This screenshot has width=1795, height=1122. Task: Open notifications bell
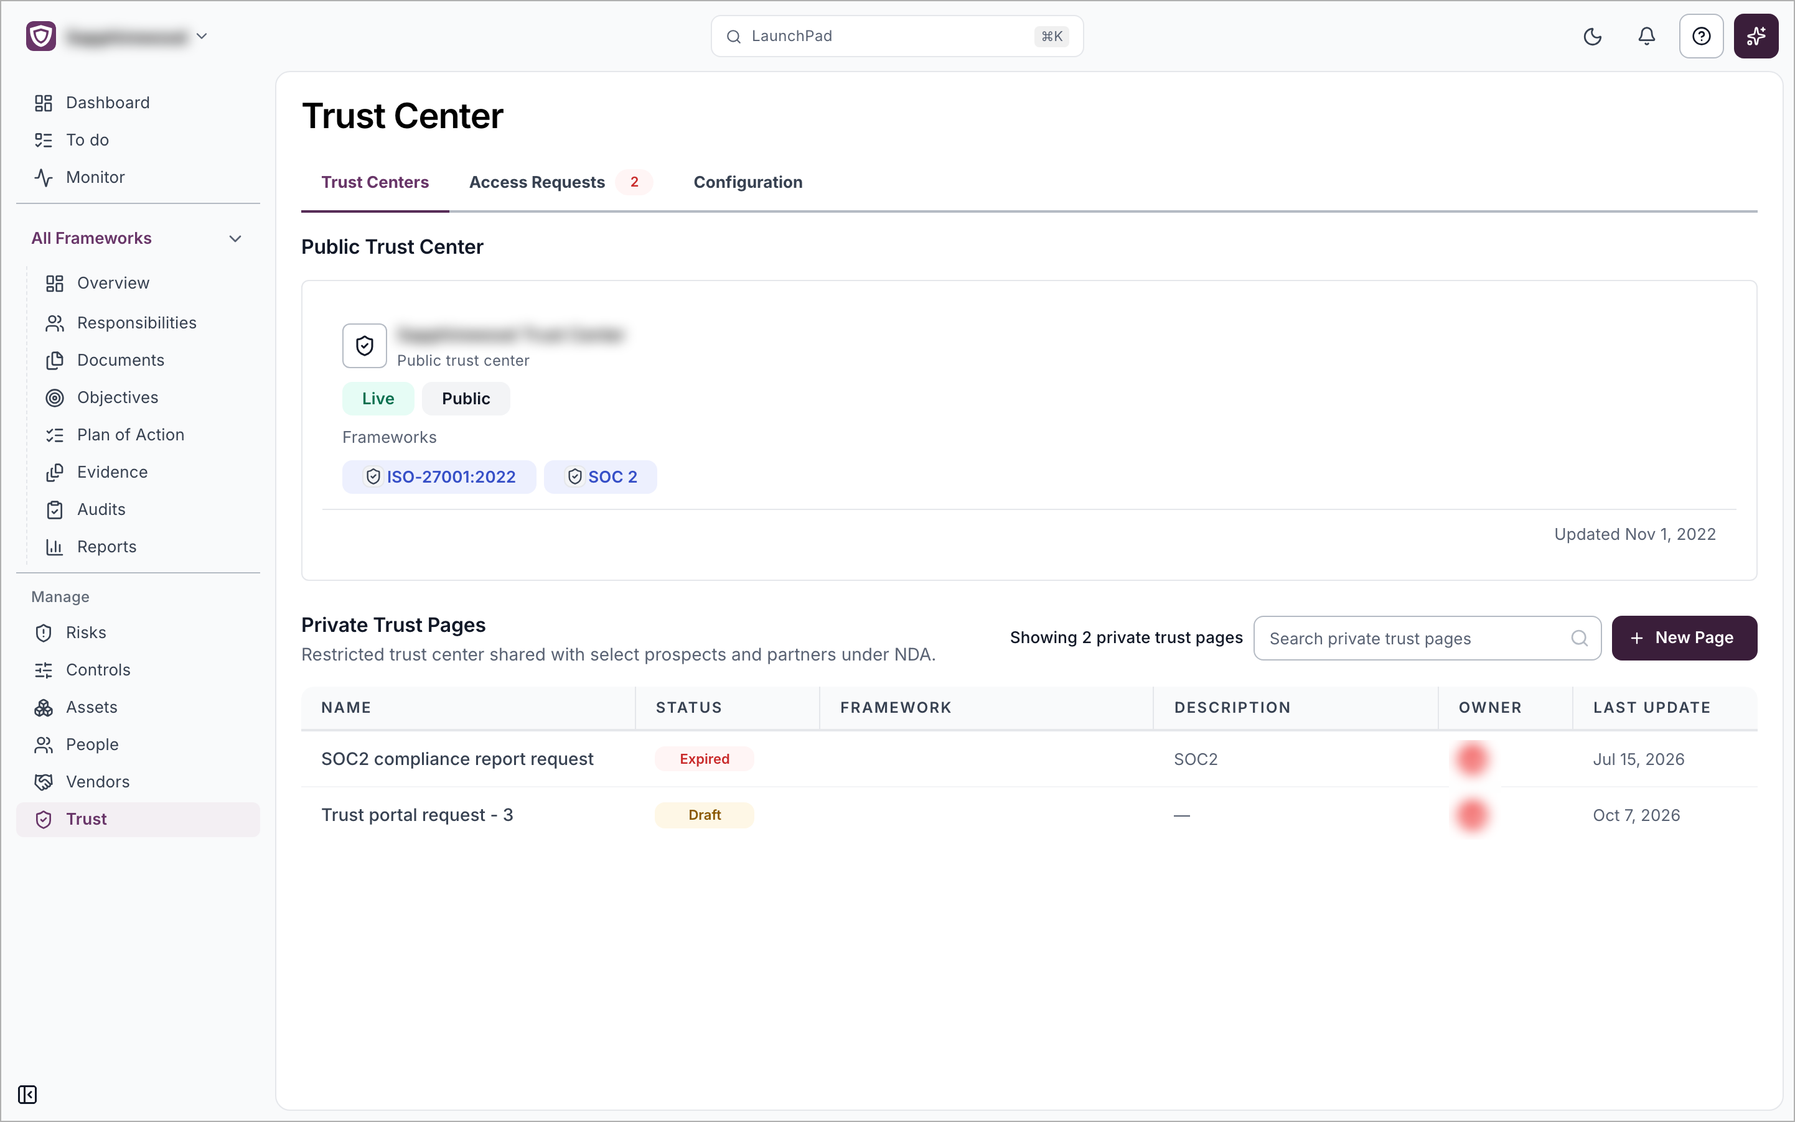point(1646,35)
